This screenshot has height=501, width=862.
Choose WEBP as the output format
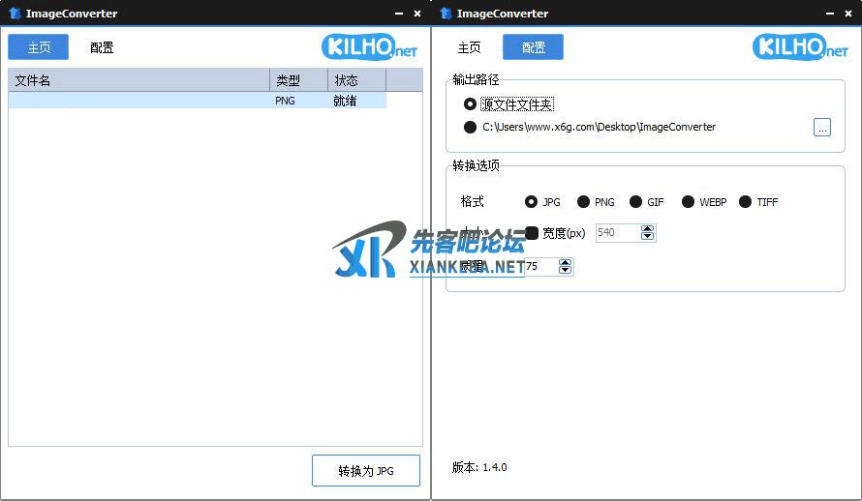689,202
